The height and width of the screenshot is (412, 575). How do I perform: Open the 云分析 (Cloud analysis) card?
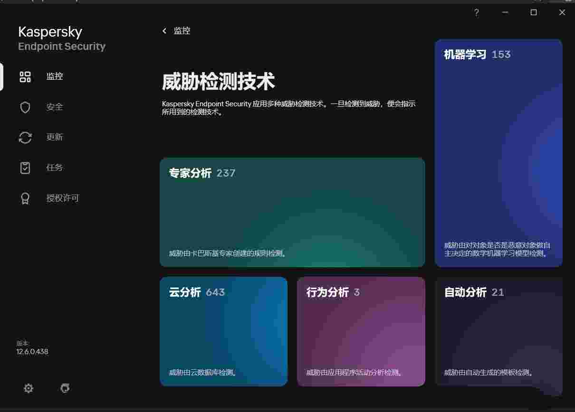click(223, 331)
